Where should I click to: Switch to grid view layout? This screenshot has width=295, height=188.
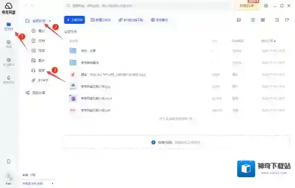point(263,20)
